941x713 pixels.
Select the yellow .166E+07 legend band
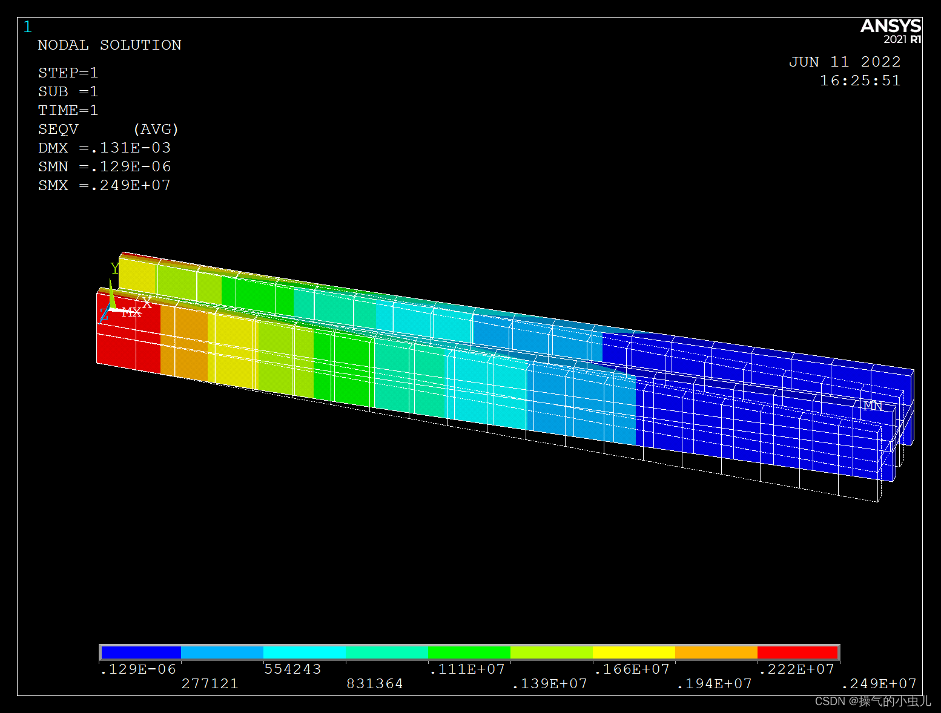(x=633, y=652)
